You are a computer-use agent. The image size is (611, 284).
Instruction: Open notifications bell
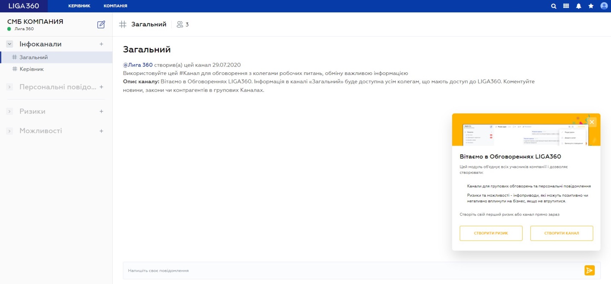[579, 6]
